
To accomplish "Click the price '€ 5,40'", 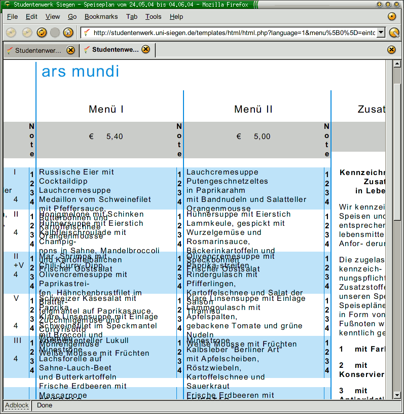I will 106,136.
